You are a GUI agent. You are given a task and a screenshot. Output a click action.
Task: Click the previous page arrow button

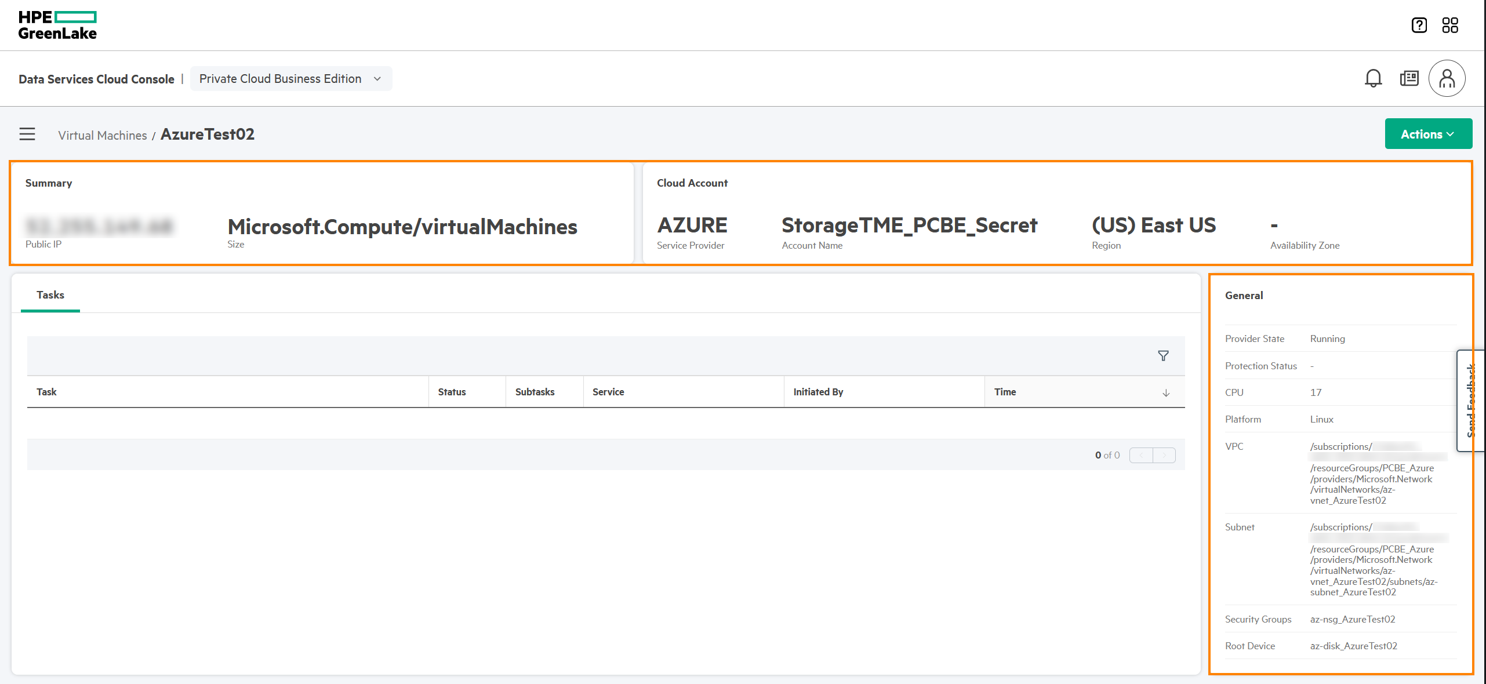[x=1141, y=455]
